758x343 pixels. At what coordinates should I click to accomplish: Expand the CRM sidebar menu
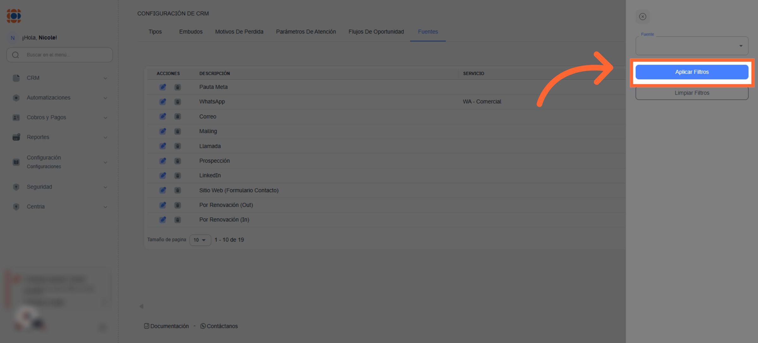[59, 78]
